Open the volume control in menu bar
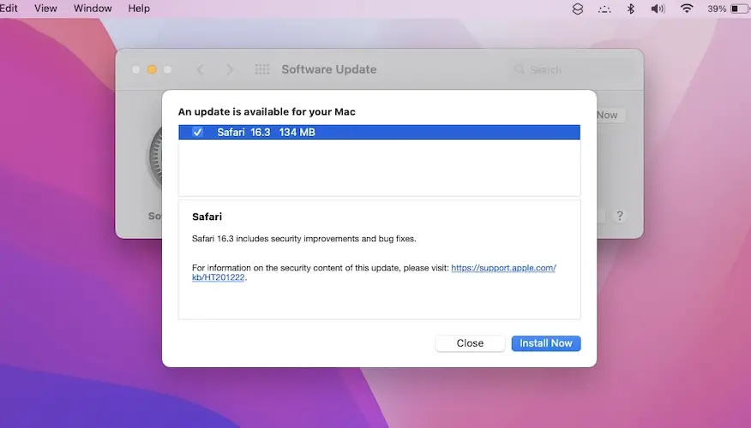This screenshot has width=751, height=428. click(x=658, y=9)
